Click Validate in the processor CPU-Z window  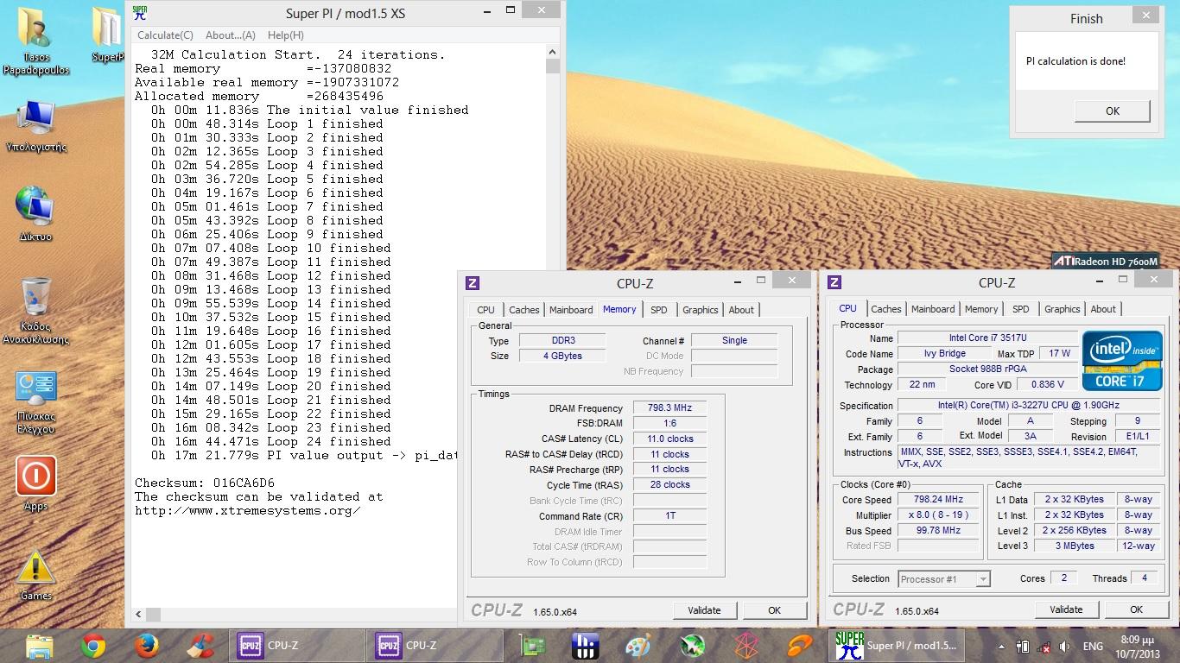point(1066,609)
